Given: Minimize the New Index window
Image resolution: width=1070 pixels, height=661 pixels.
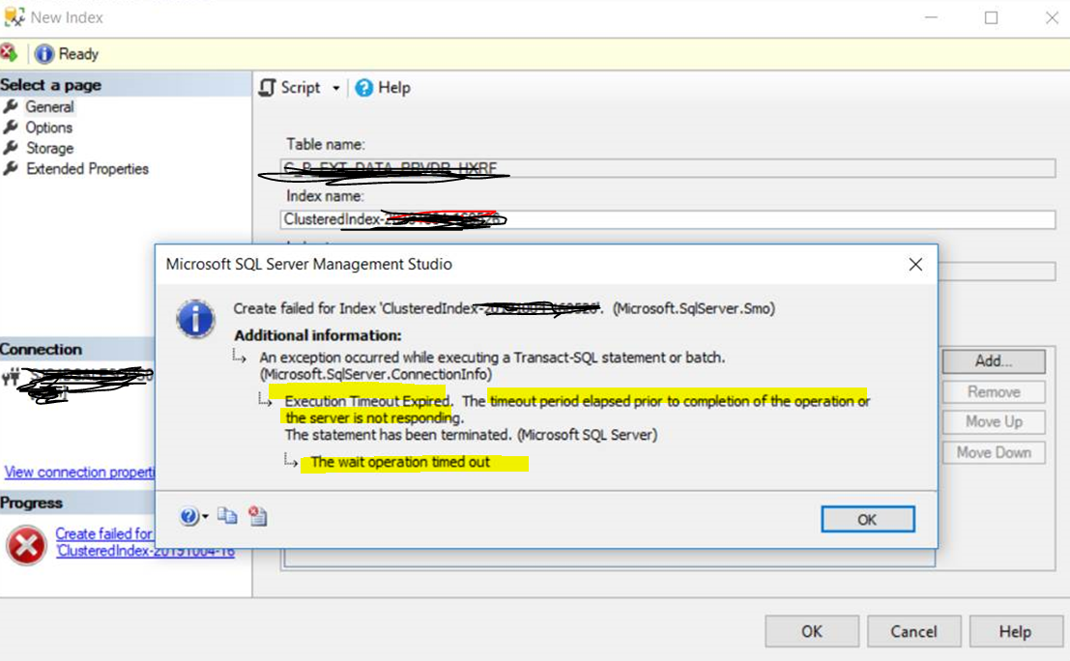Looking at the screenshot, I should (931, 17).
